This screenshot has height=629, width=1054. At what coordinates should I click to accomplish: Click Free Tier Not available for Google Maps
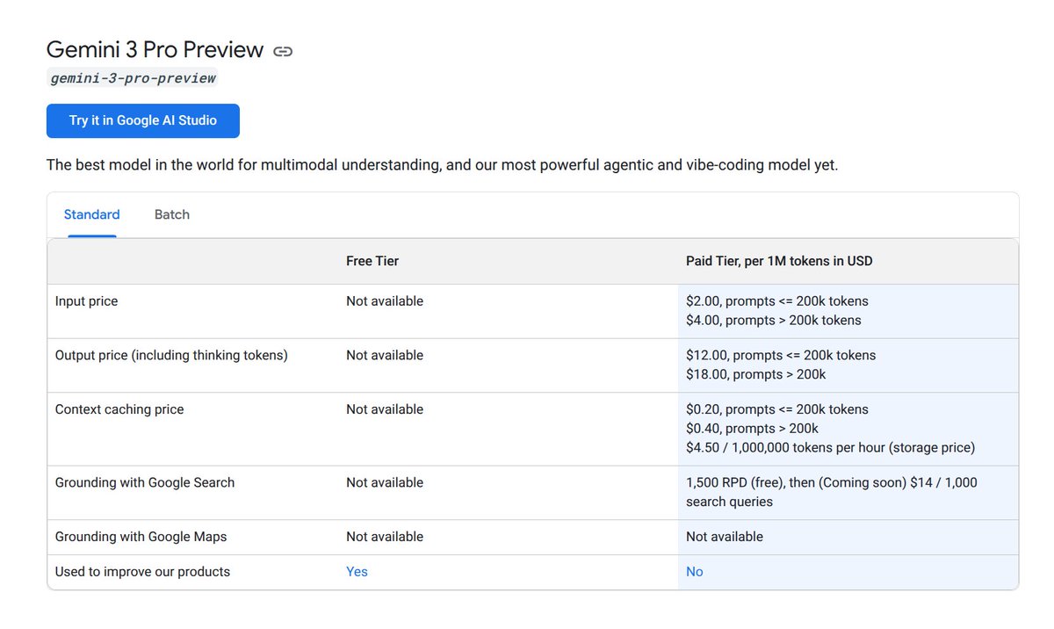point(385,537)
